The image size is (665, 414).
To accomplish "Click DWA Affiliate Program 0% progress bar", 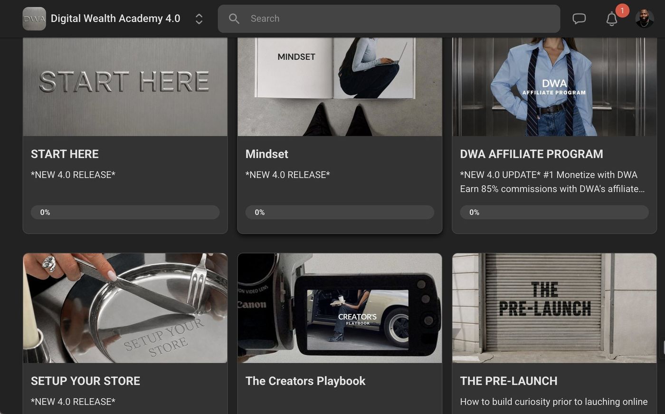I will coord(554,212).
